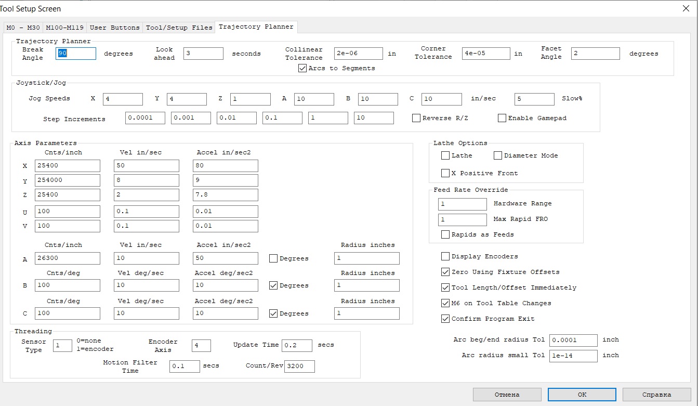Open the M100-M119 tab
Image resolution: width=698 pixels, height=406 pixels.
click(64, 28)
